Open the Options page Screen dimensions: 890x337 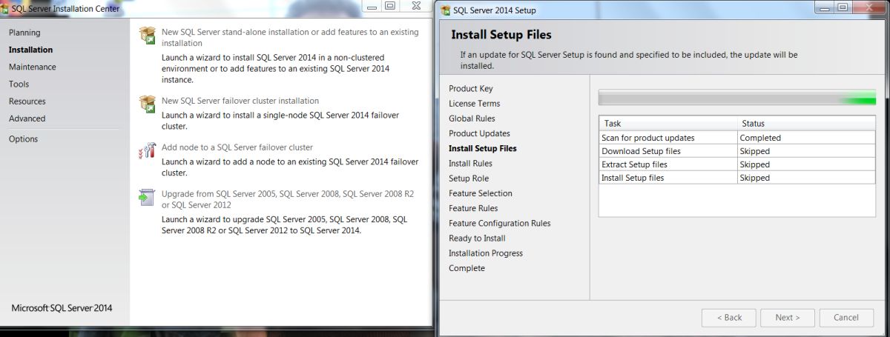click(23, 139)
